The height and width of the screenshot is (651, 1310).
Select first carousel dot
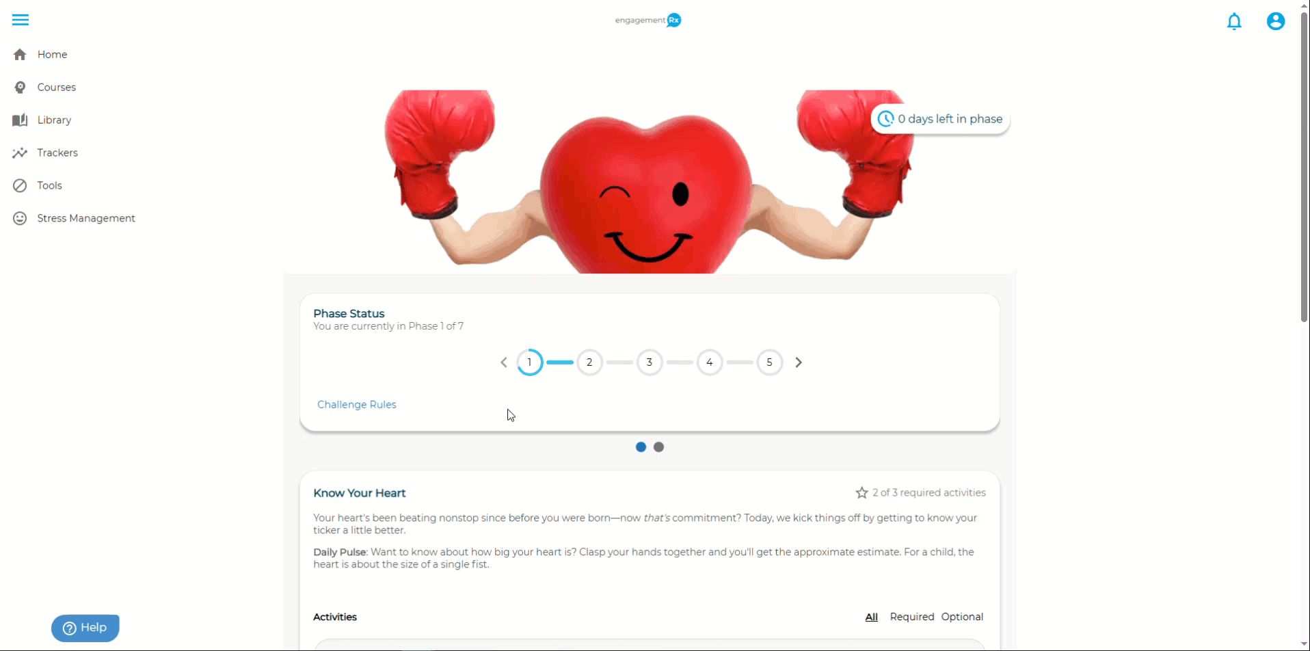point(641,447)
